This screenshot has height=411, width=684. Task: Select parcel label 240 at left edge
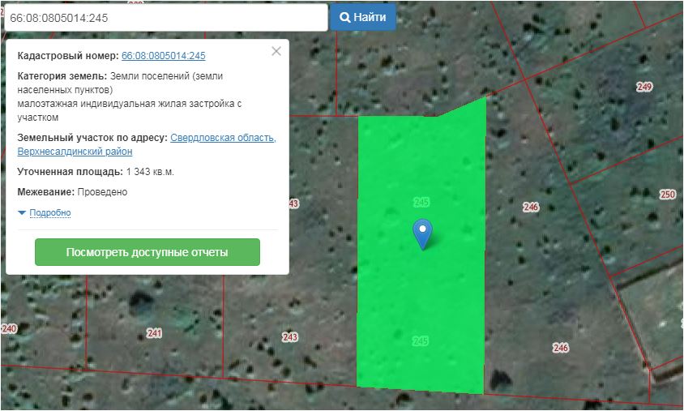coord(9,328)
